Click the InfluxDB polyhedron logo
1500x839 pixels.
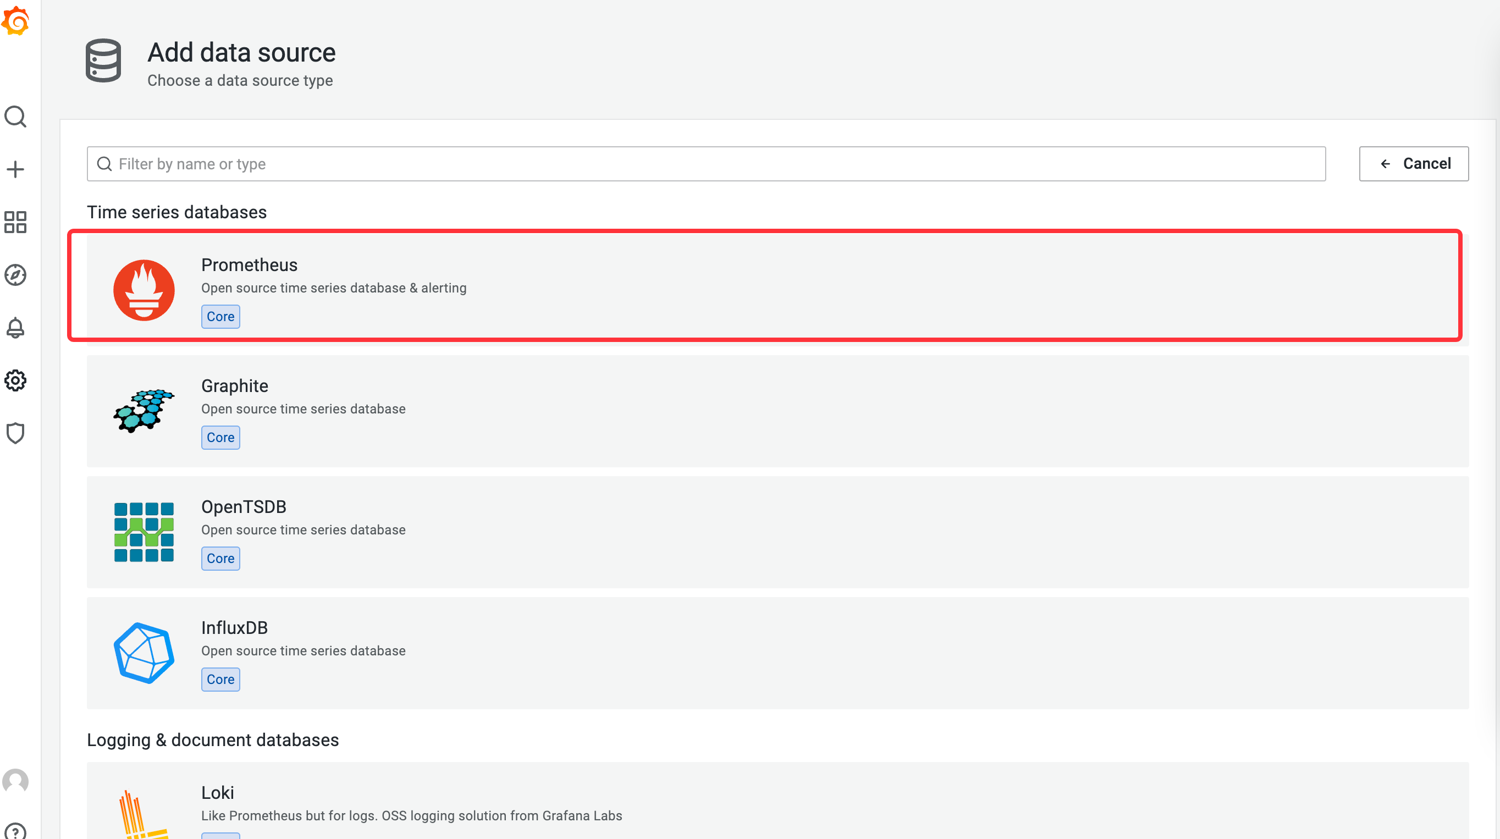144,653
